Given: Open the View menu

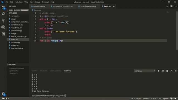Looking at the screenshot, I should [x=26, y=2].
